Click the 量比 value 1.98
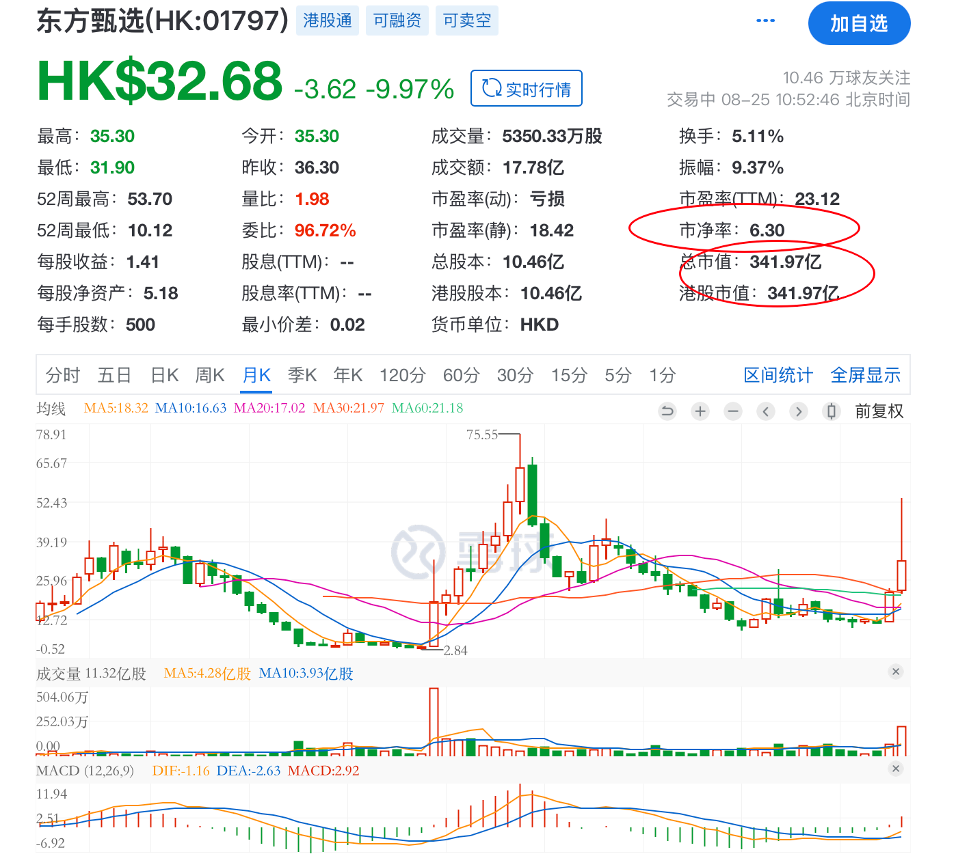 coord(312,199)
